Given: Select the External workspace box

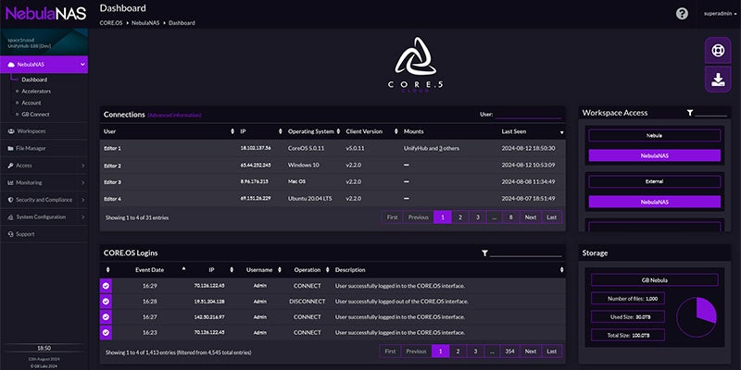Looking at the screenshot, I should 655,181.
